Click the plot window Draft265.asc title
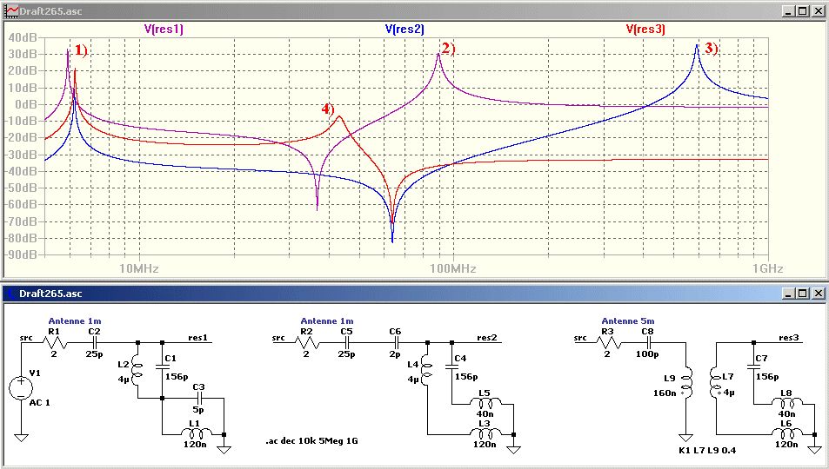Image resolution: width=829 pixels, height=469 pixels. click(x=50, y=10)
